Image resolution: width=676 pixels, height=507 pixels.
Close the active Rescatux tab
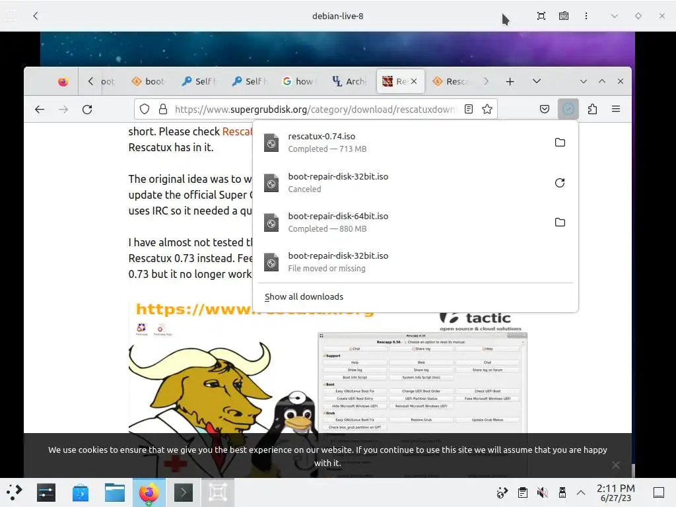point(414,81)
